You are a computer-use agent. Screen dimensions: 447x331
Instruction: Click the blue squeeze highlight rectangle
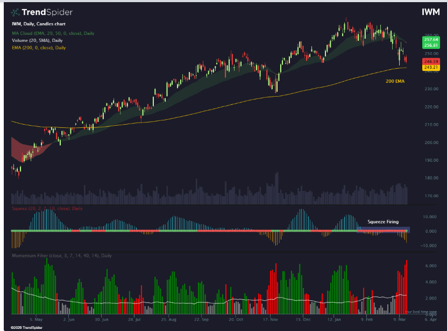(383, 231)
